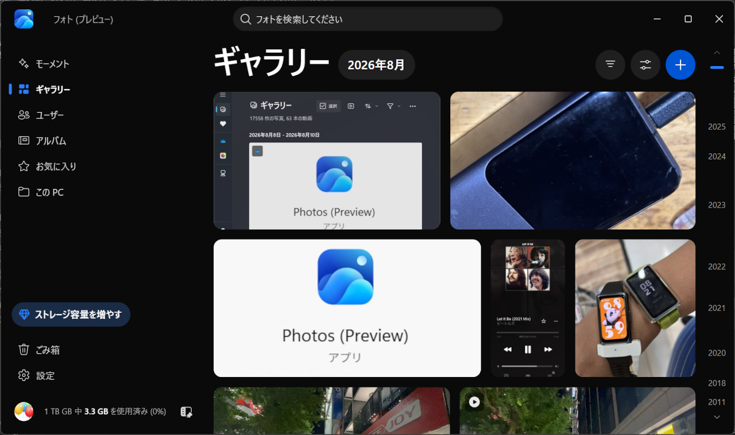Click the Gallery grid icon
735x435 pixels.
[x=24, y=90]
